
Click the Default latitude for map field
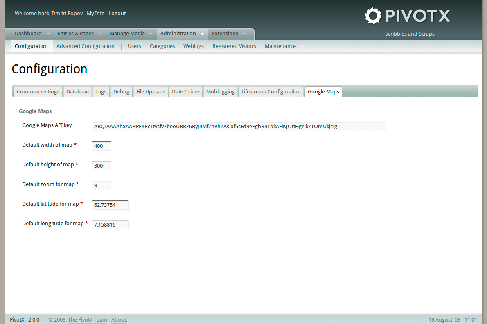110,205
